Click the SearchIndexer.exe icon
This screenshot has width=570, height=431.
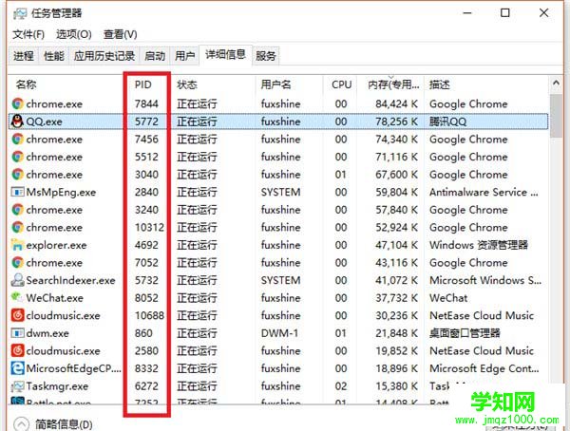(x=17, y=280)
